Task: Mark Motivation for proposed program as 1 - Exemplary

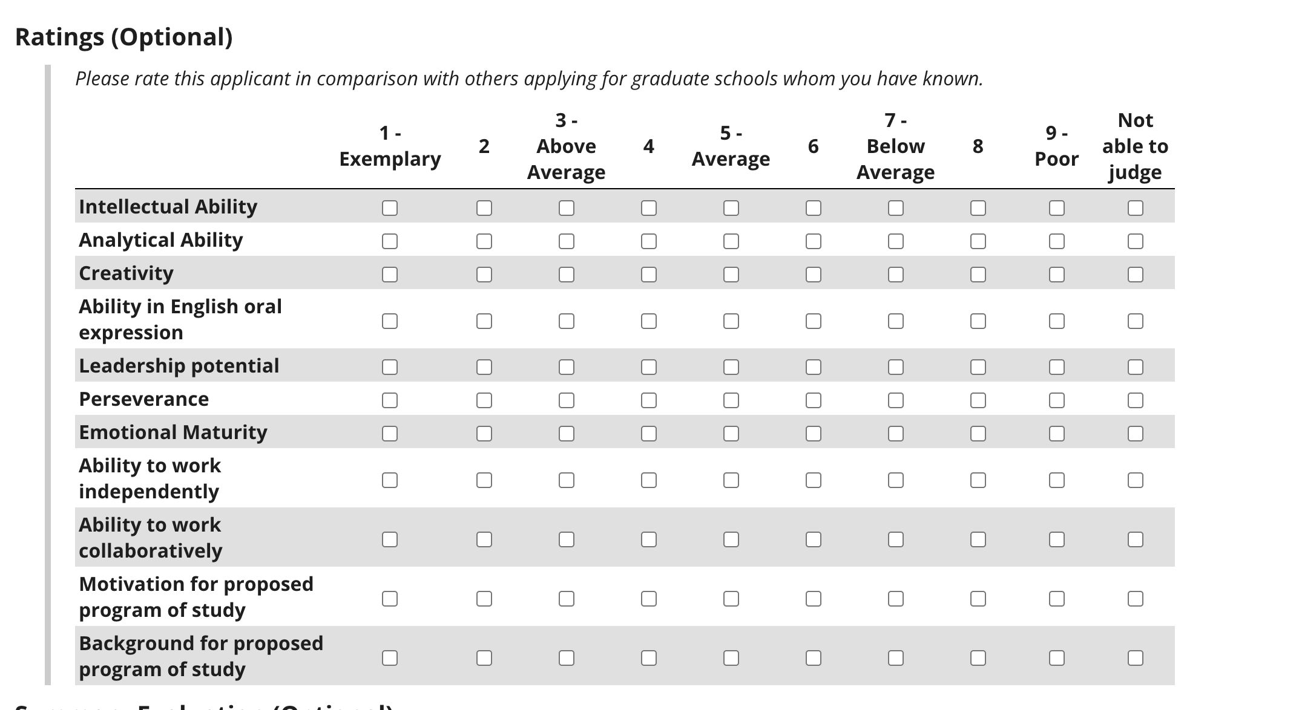Action: tap(390, 599)
